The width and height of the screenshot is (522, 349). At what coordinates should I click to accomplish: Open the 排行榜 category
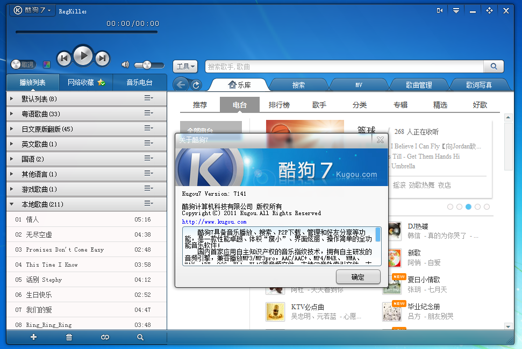[x=279, y=105]
